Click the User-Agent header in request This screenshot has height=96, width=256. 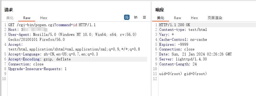point(73,35)
